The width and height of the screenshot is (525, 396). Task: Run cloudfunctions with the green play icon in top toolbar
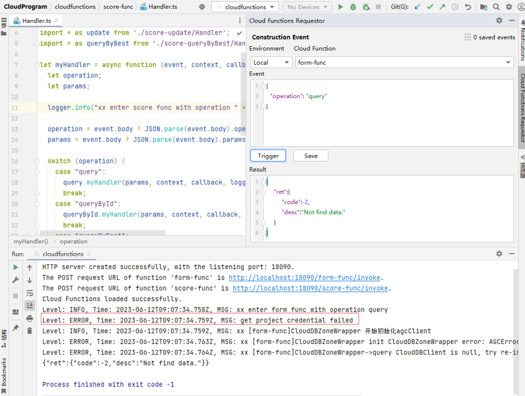point(341,6)
